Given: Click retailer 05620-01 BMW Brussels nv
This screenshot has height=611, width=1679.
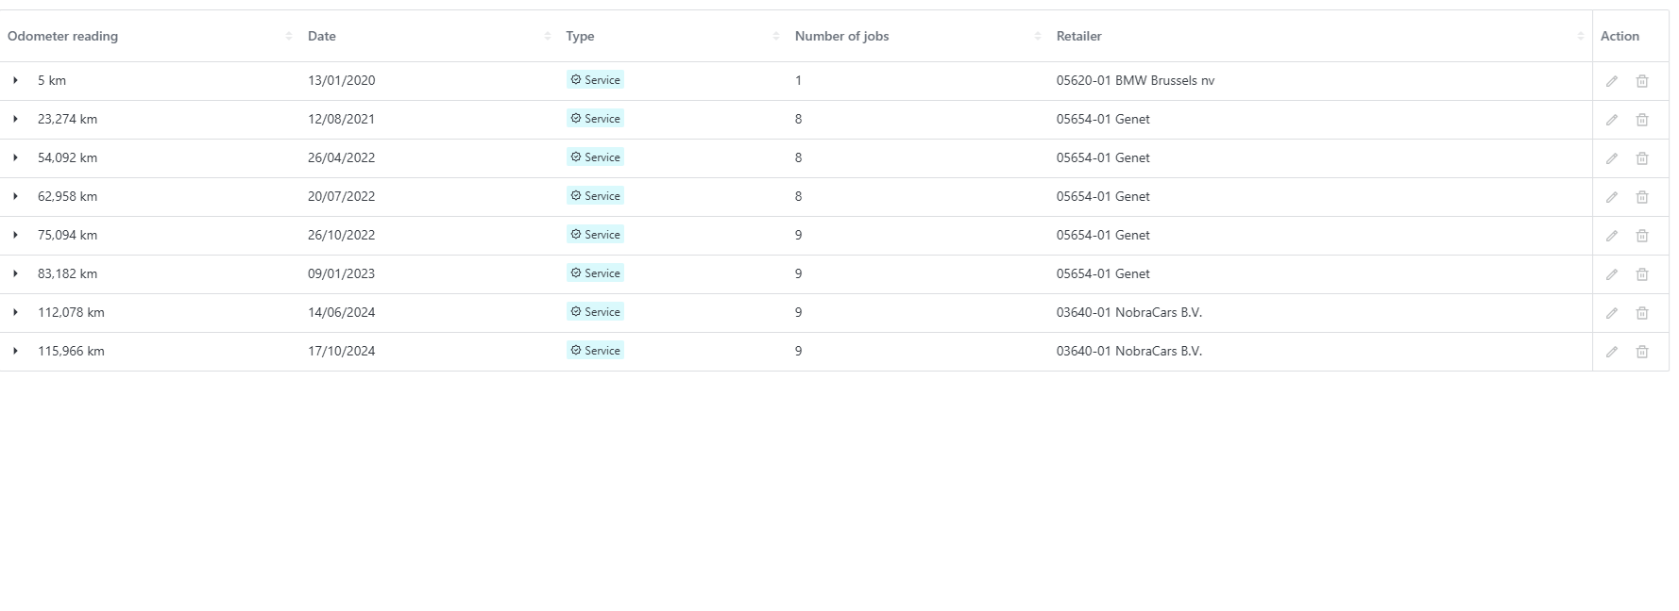Looking at the screenshot, I should 1135,80.
